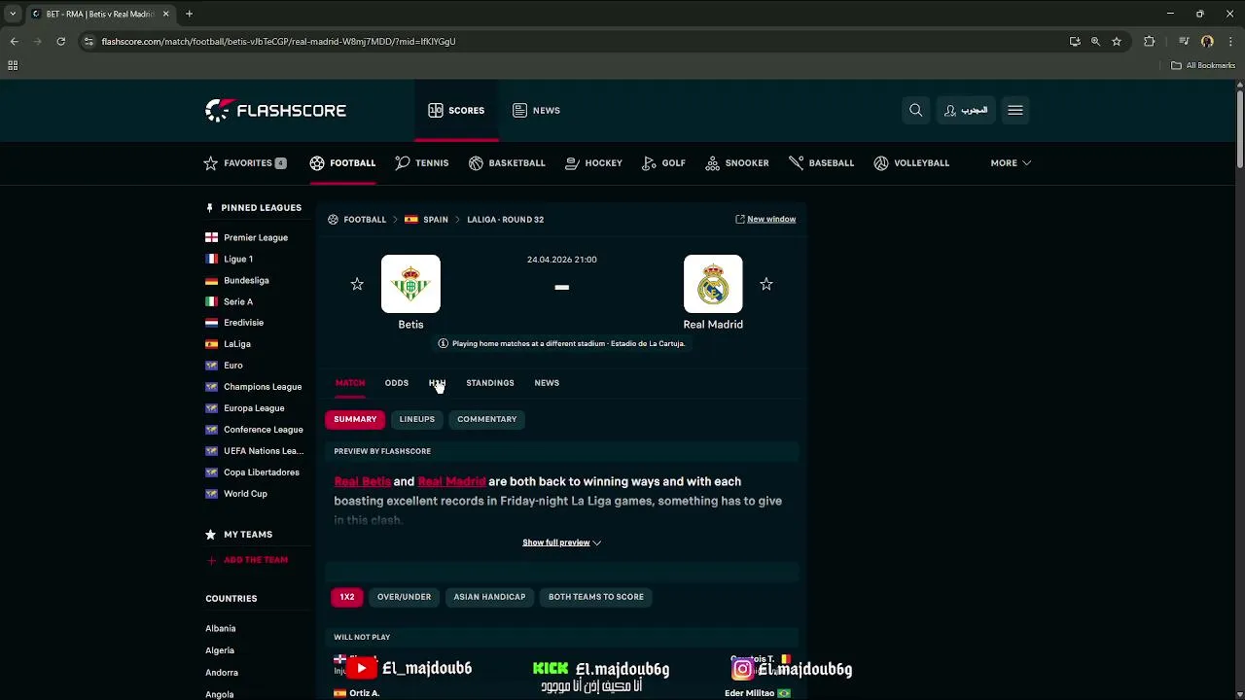Select the Lineups sub-tab
Image resolution: width=1245 pixels, height=700 pixels.
pos(416,419)
